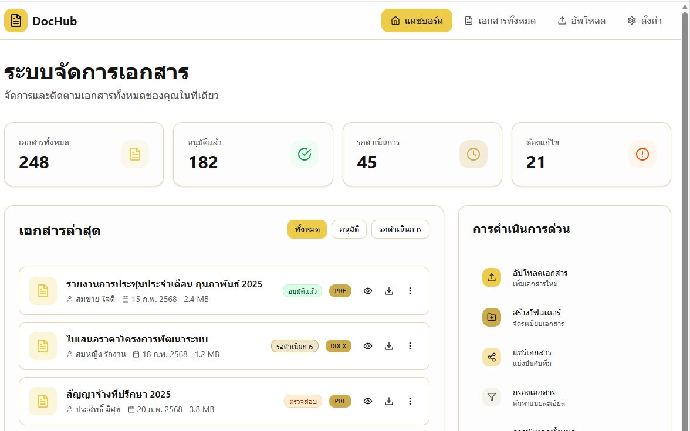This screenshot has width=690, height=431.
Task: Click the อัปโหลดเอกสาร quick action label
Action: 540,273
